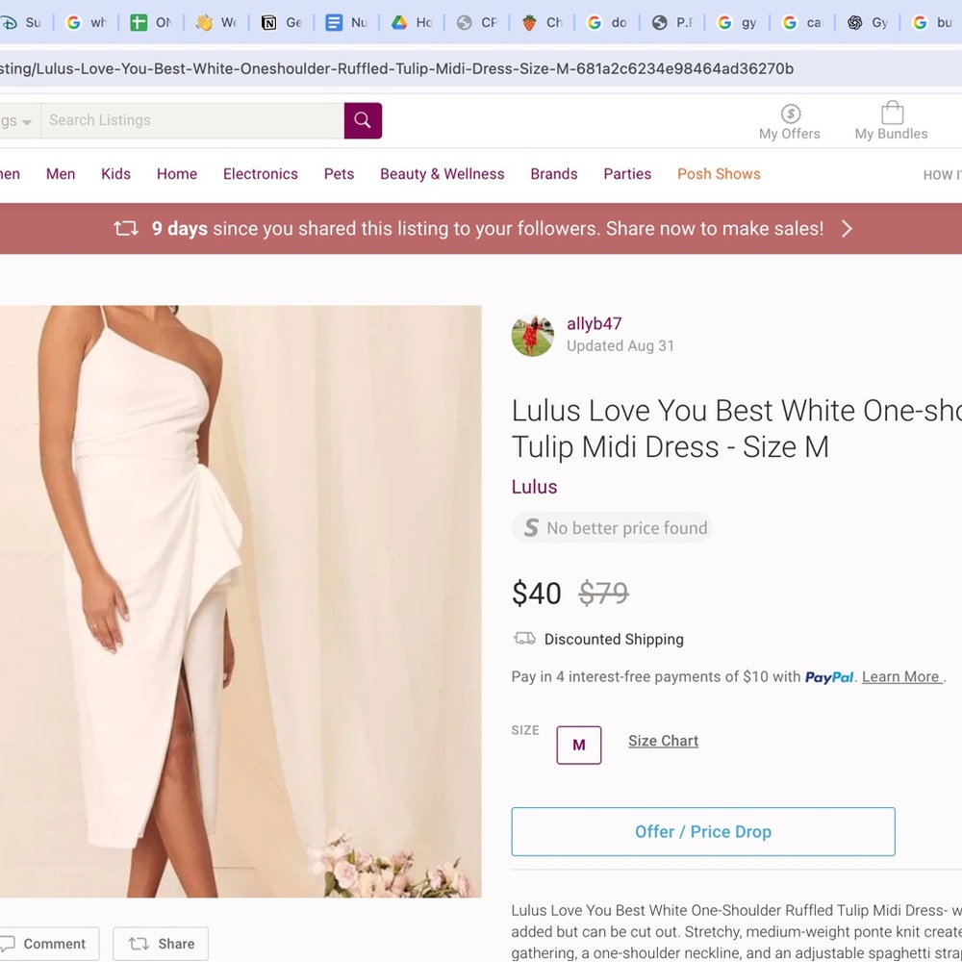The width and height of the screenshot is (962, 962).
Task: Click the listing title heading
Action: [736, 428]
